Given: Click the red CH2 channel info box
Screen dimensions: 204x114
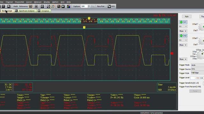Looking at the screenshot, I should tap(23, 87).
